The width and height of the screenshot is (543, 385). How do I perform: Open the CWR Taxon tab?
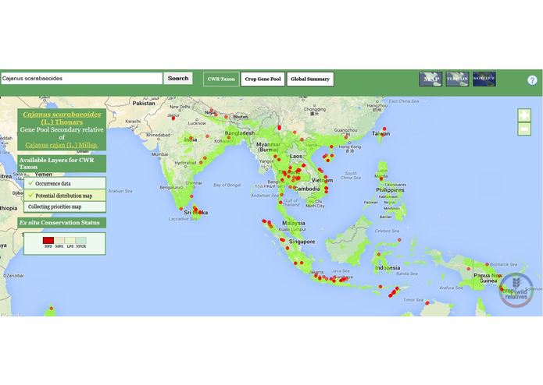click(221, 79)
